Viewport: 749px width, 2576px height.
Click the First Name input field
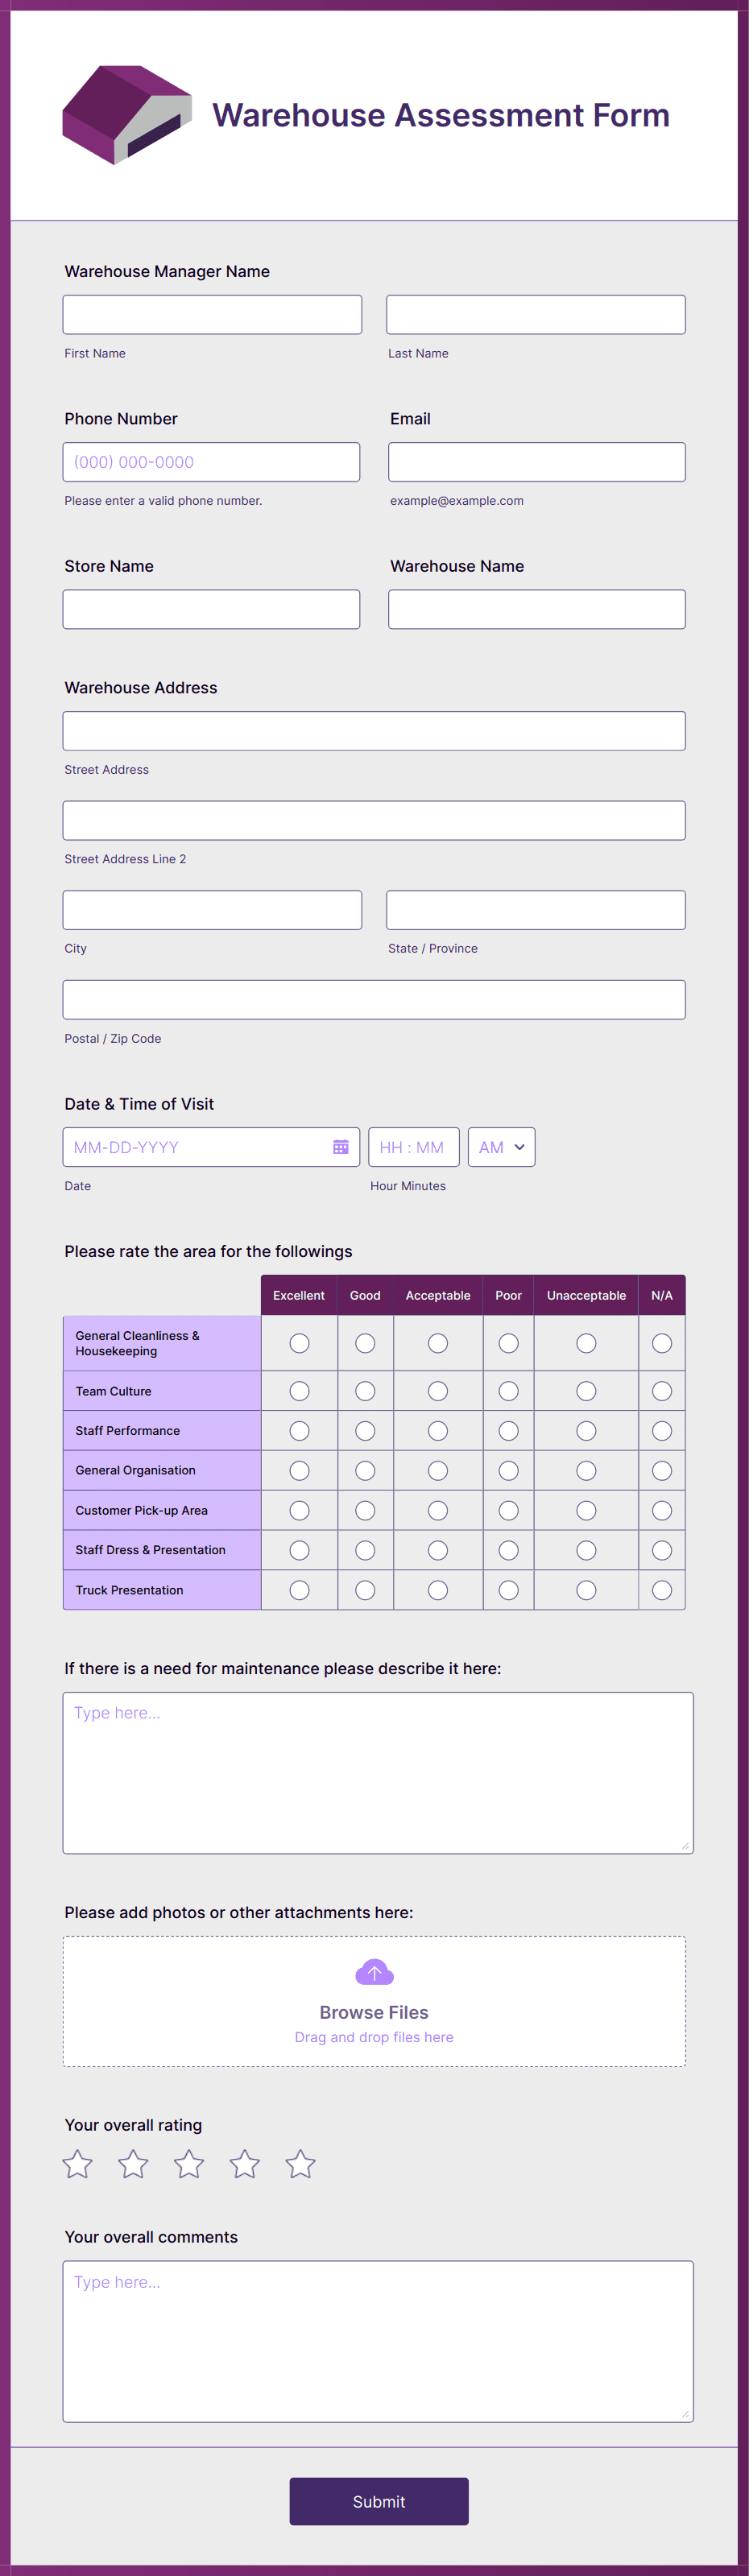pyautogui.click(x=212, y=313)
